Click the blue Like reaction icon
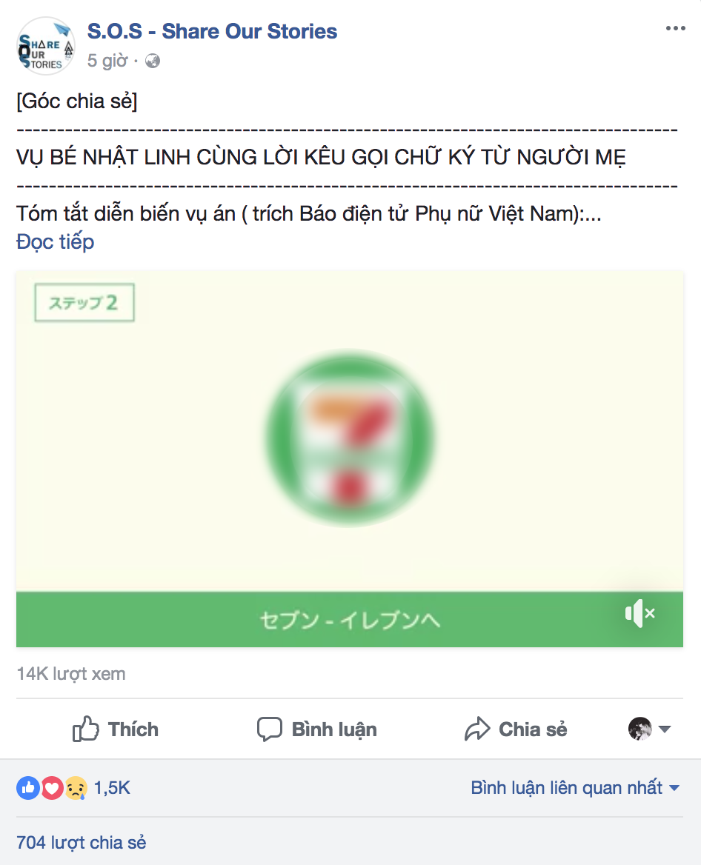 point(28,788)
